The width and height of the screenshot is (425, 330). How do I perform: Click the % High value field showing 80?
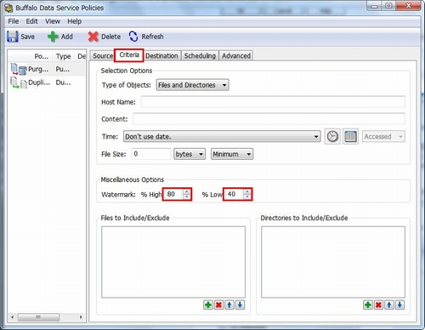[x=173, y=194]
